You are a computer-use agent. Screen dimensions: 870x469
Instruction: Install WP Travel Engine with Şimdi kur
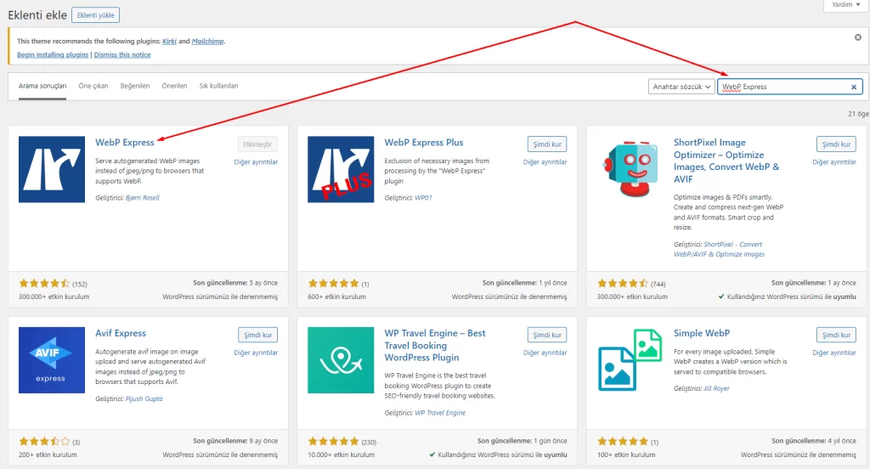pos(547,336)
